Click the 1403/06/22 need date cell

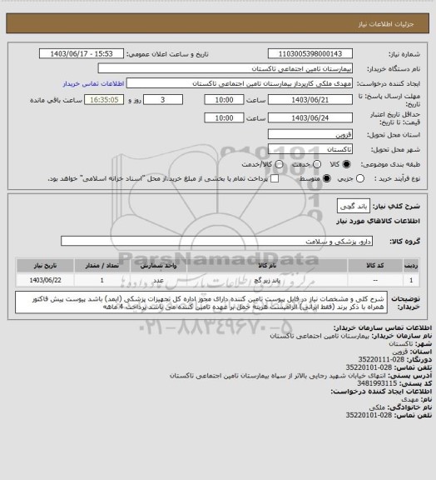tap(45, 280)
